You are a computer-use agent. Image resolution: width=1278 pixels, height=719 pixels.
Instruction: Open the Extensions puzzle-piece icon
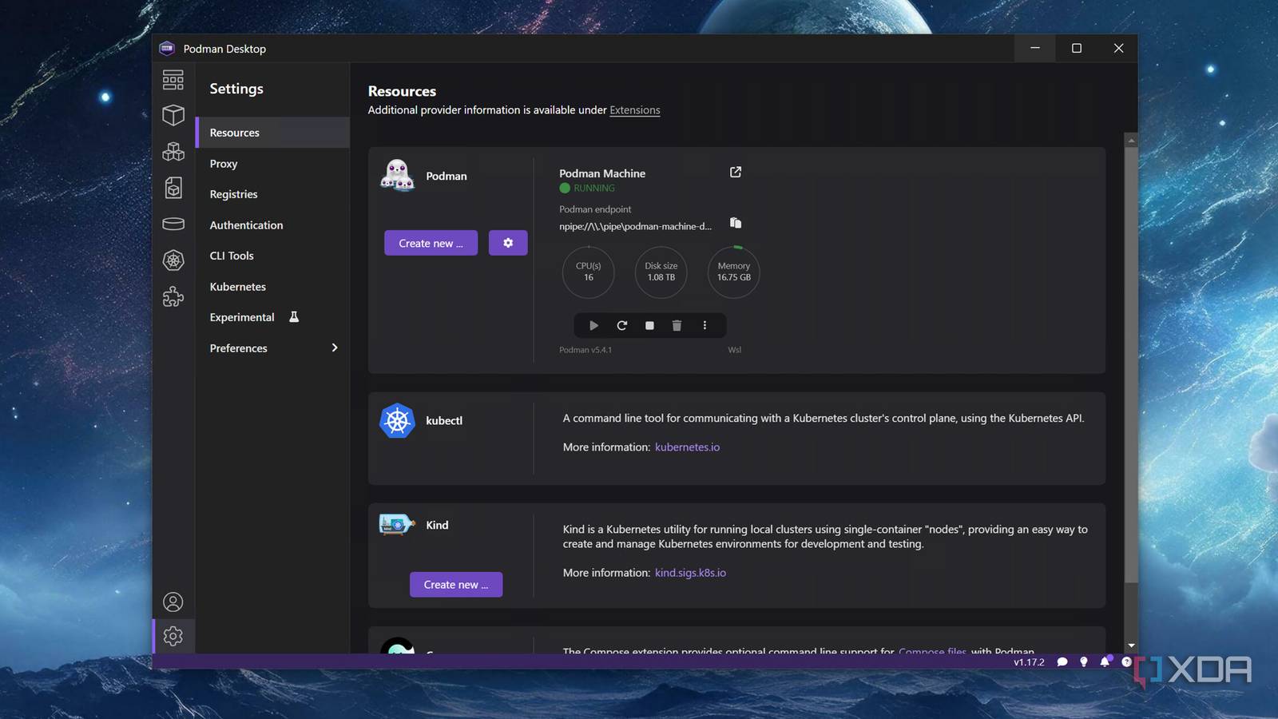pos(173,296)
